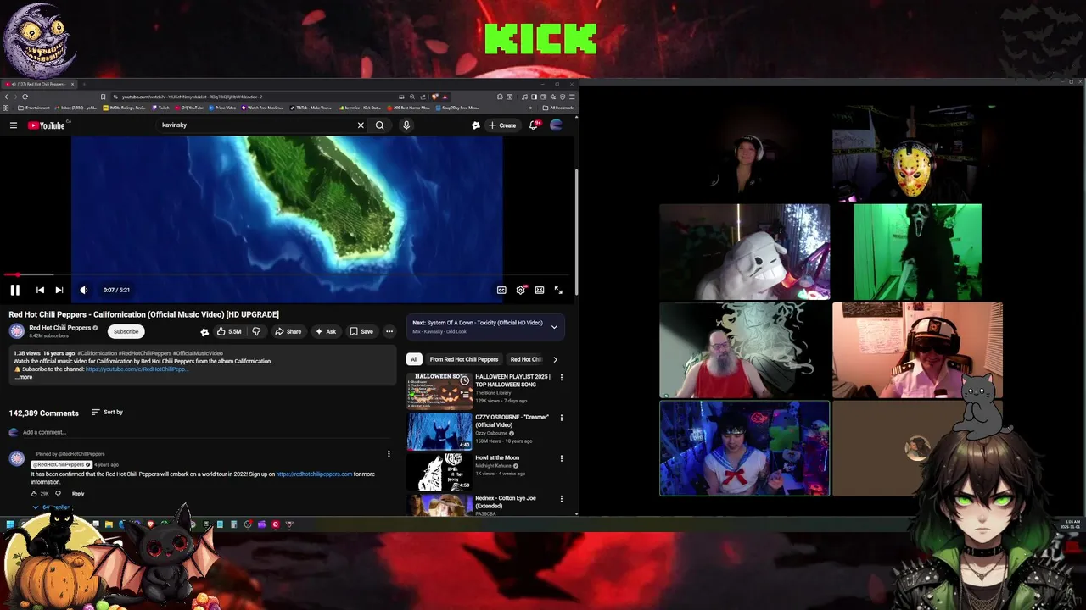1086x610 pixels.
Task: Open options for Howl at the Moon
Action: [561, 458]
